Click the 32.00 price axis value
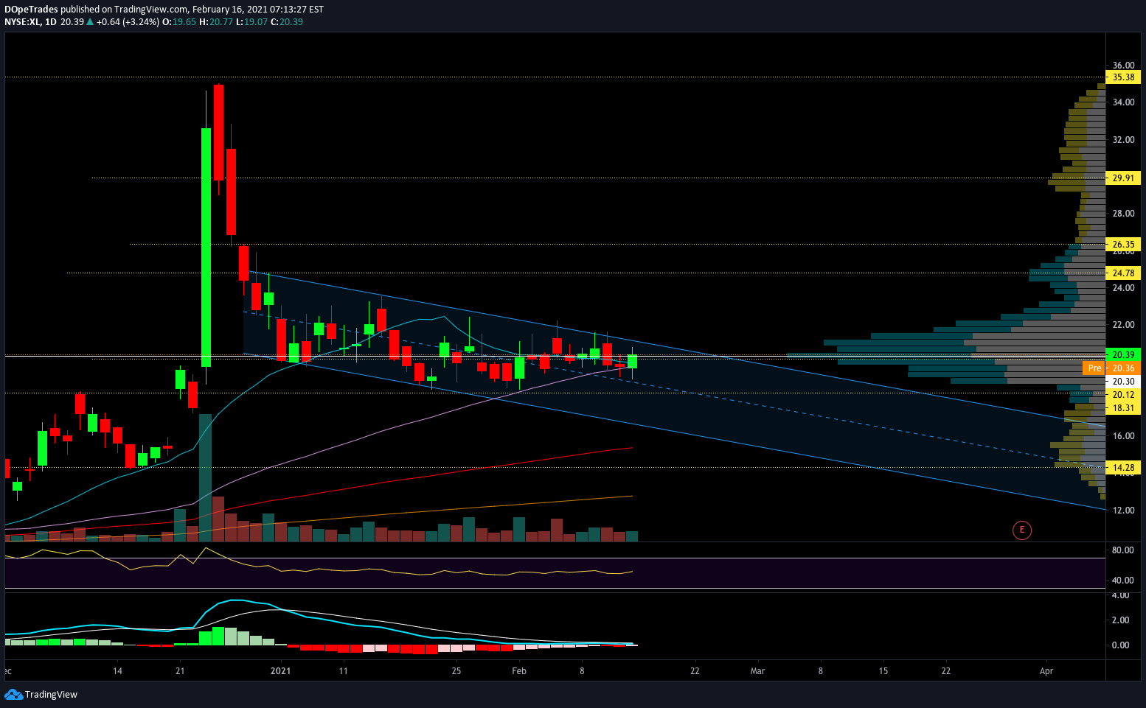The image size is (1146, 708). (1123, 140)
